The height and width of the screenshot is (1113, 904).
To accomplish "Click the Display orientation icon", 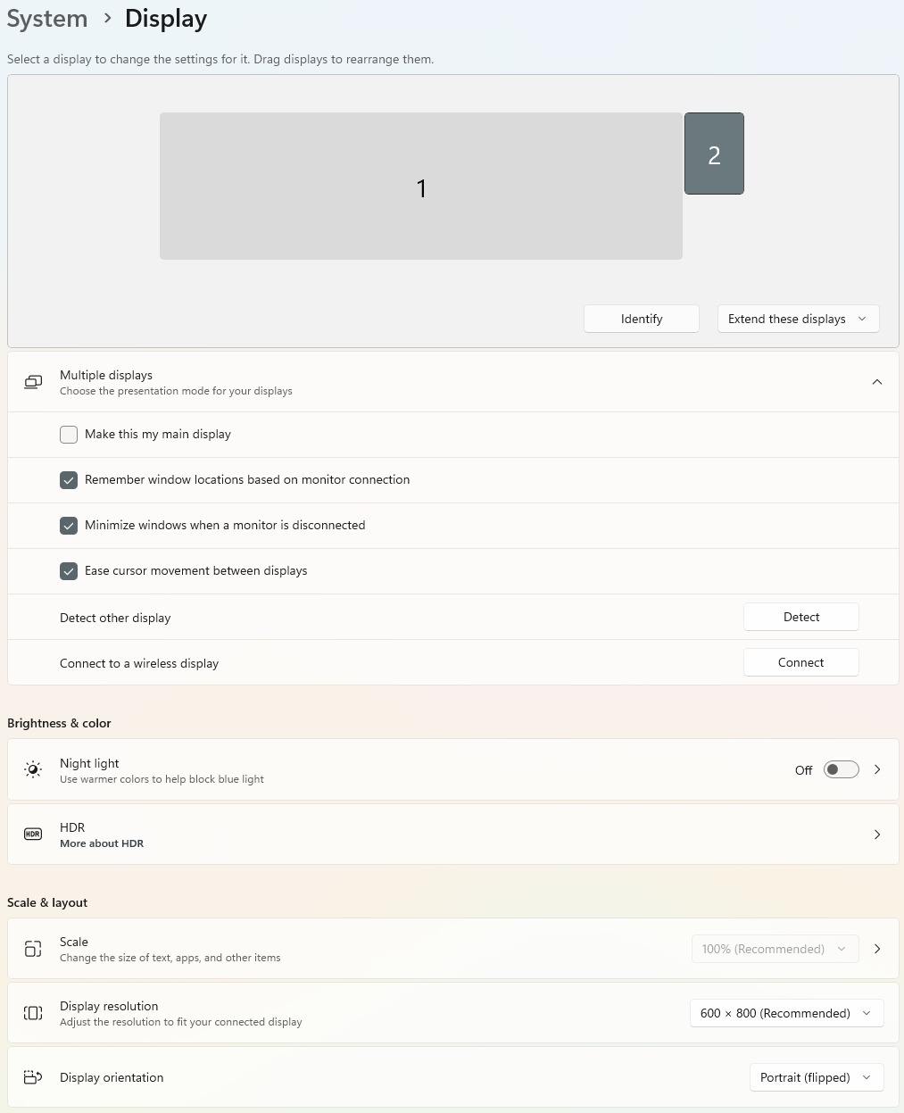I will (x=33, y=1077).
